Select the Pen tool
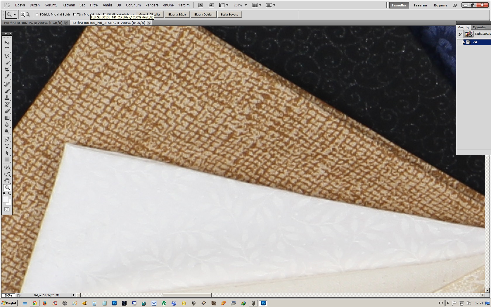 (7, 139)
